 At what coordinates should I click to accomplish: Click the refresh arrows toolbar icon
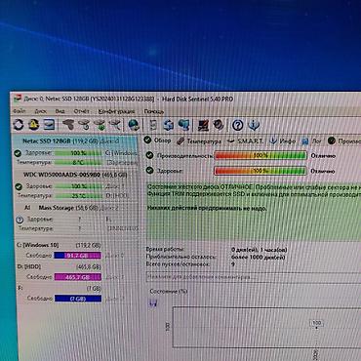19,125
